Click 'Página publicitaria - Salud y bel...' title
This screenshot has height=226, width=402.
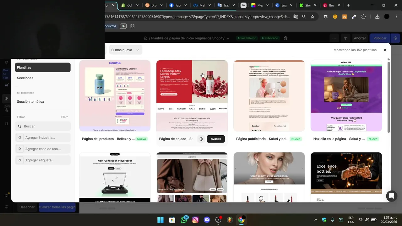point(263,139)
